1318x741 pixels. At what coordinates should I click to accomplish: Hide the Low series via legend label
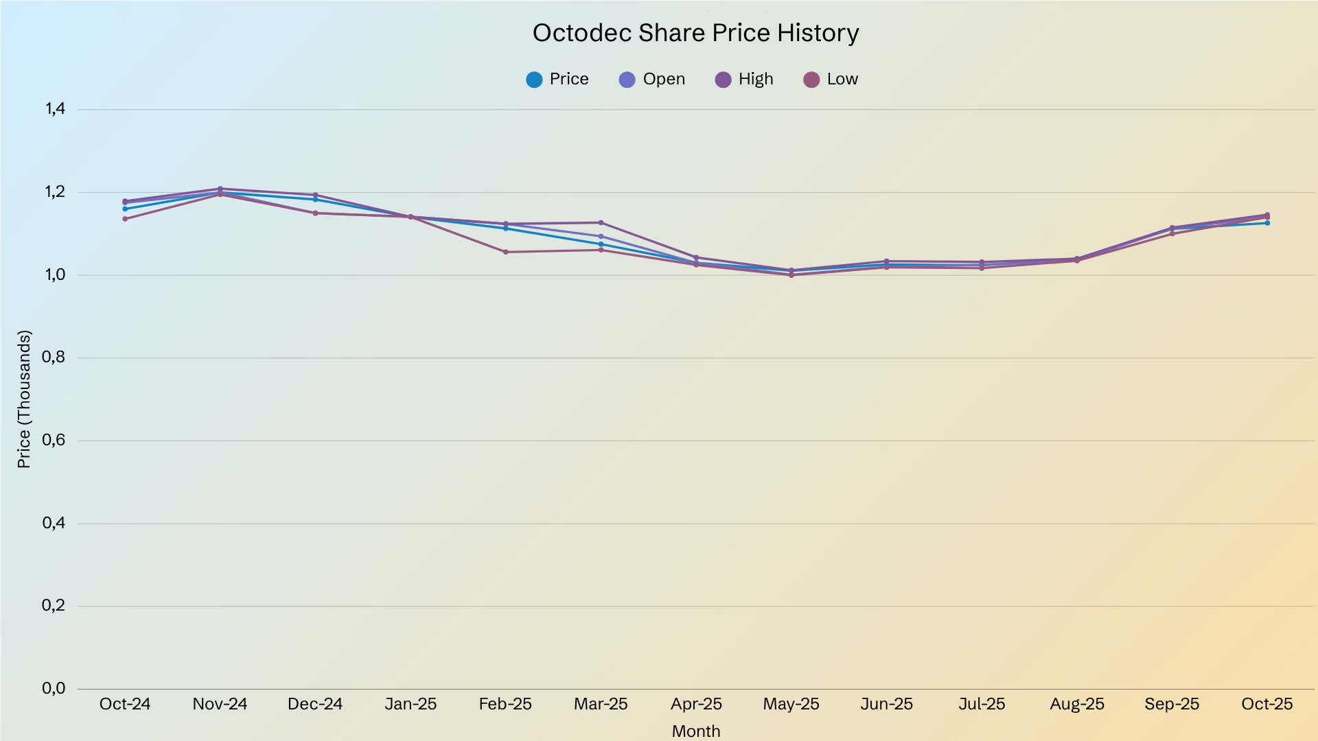[x=842, y=79]
